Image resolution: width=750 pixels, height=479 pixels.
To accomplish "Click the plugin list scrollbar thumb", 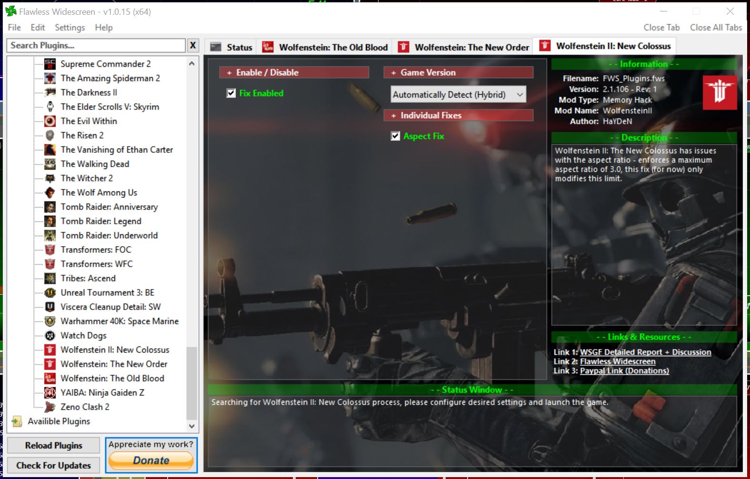I will coord(191,383).
